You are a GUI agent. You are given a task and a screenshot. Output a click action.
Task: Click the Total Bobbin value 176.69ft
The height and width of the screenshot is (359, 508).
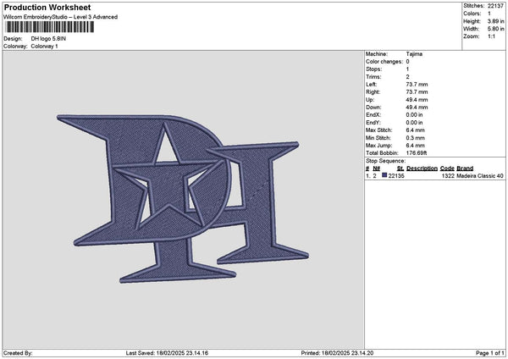point(417,153)
